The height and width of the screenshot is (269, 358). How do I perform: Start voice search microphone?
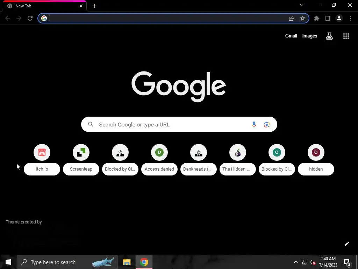coord(254,124)
